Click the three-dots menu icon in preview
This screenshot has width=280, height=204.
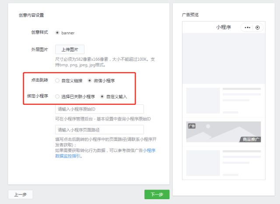coord(248,28)
